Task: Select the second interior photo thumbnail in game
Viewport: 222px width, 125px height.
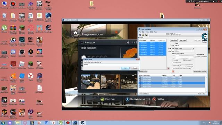Action: (x=111, y=82)
